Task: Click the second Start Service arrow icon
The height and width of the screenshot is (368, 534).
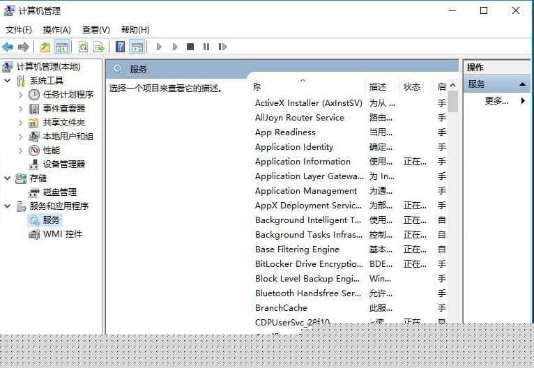Action: (175, 47)
